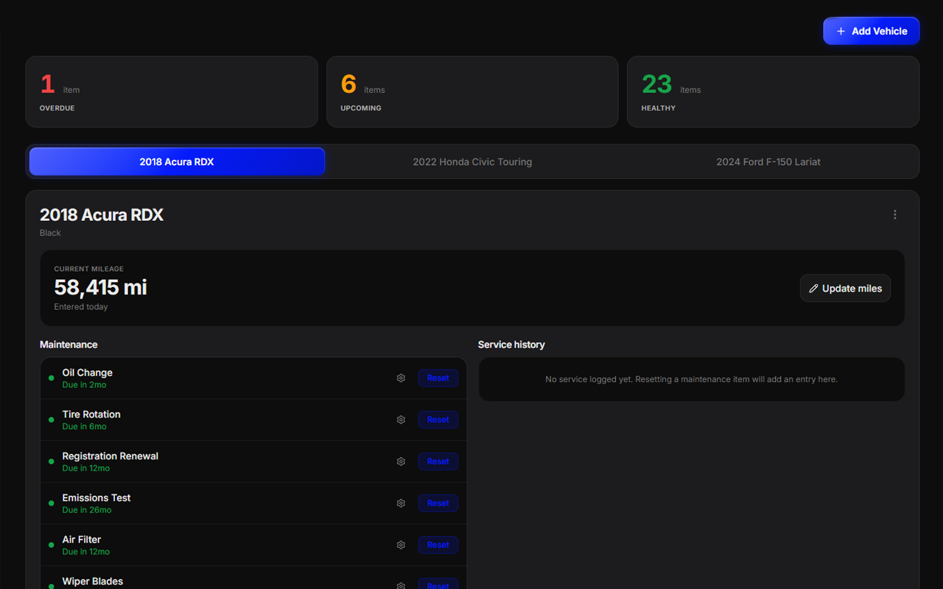Switch to 2024 Ford F-150 Lariat tab
The image size is (943, 589).
click(x=768, y=162)
